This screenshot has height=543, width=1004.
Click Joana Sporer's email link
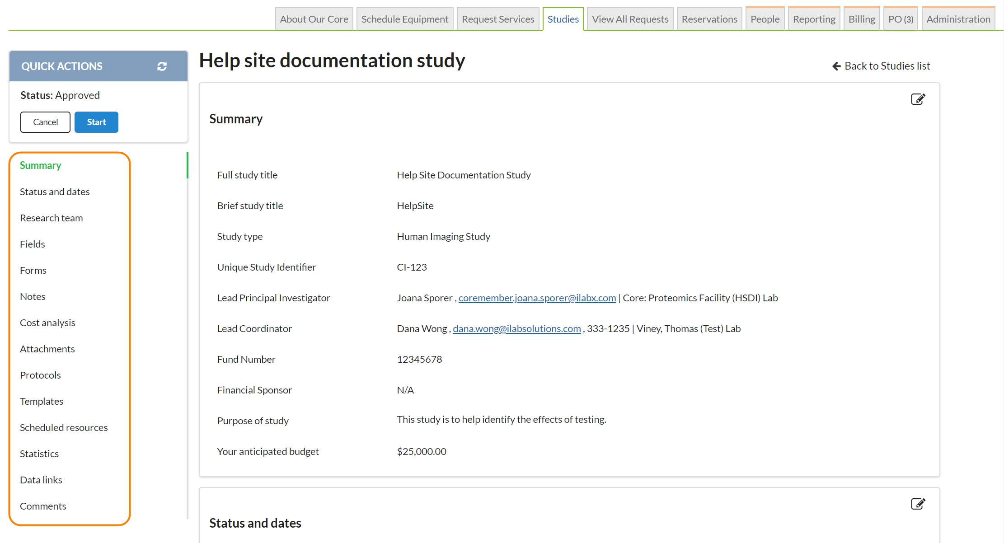coord(537,298)
